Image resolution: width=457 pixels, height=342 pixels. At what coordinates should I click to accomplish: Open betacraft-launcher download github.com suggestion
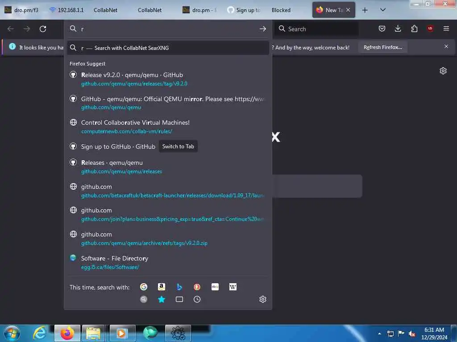(x=168, y=191)
